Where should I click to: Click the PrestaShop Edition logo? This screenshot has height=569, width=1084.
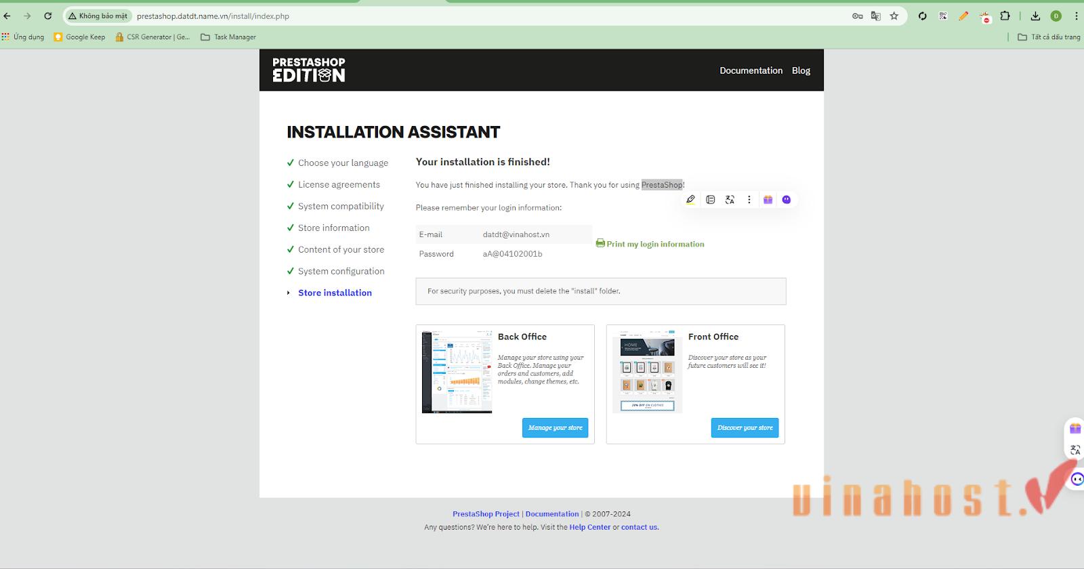(309, 70)
